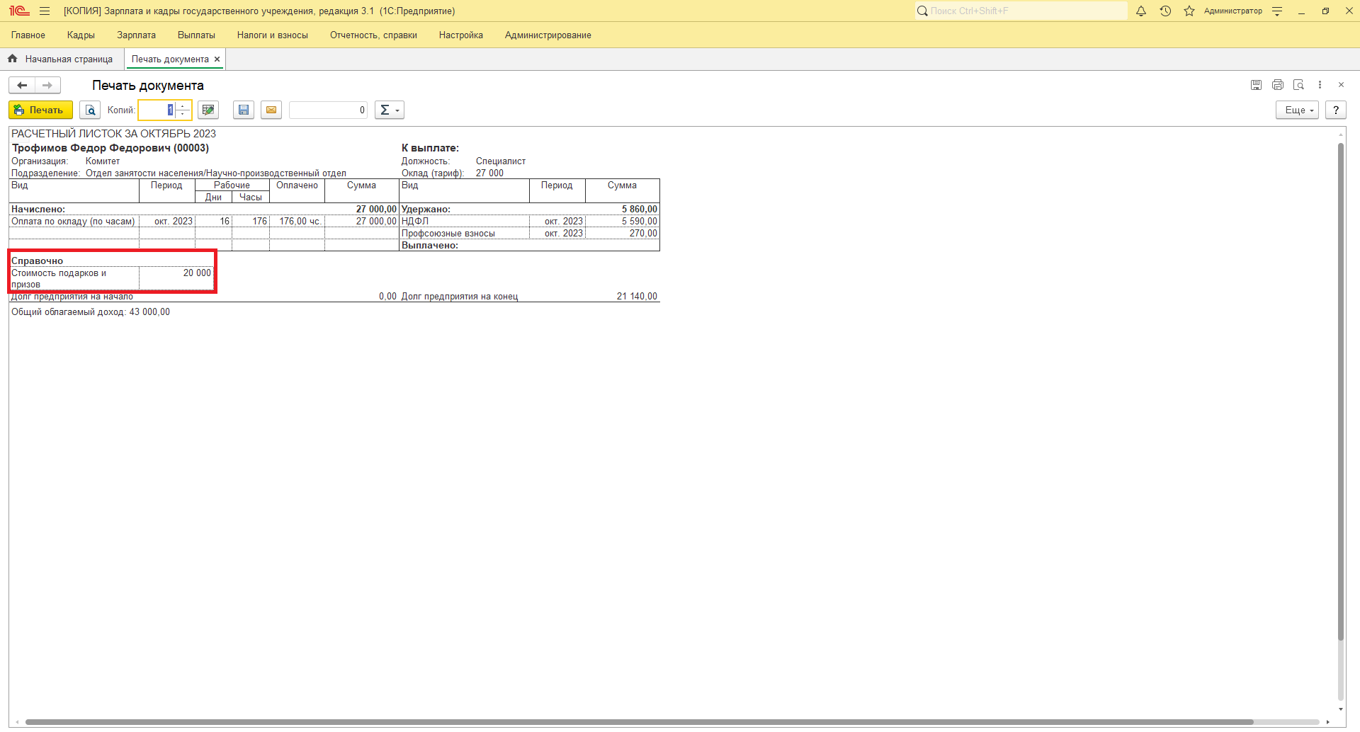Click the yellow Печать button

pos(40,110)
